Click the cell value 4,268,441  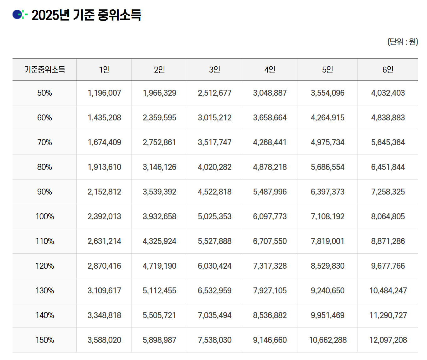pyautogui.click(x=270, y=142)
